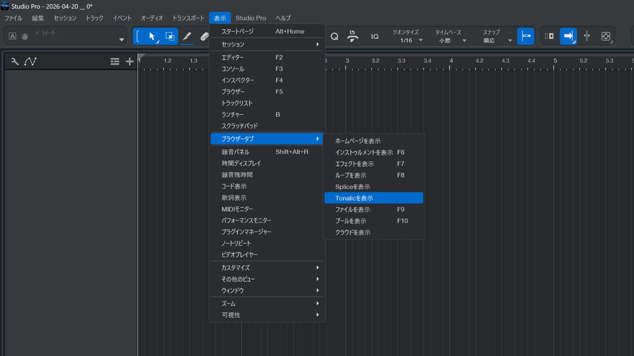Open the track list lines icon
This screenshot has width=634, height=356.
coord(115,61)
